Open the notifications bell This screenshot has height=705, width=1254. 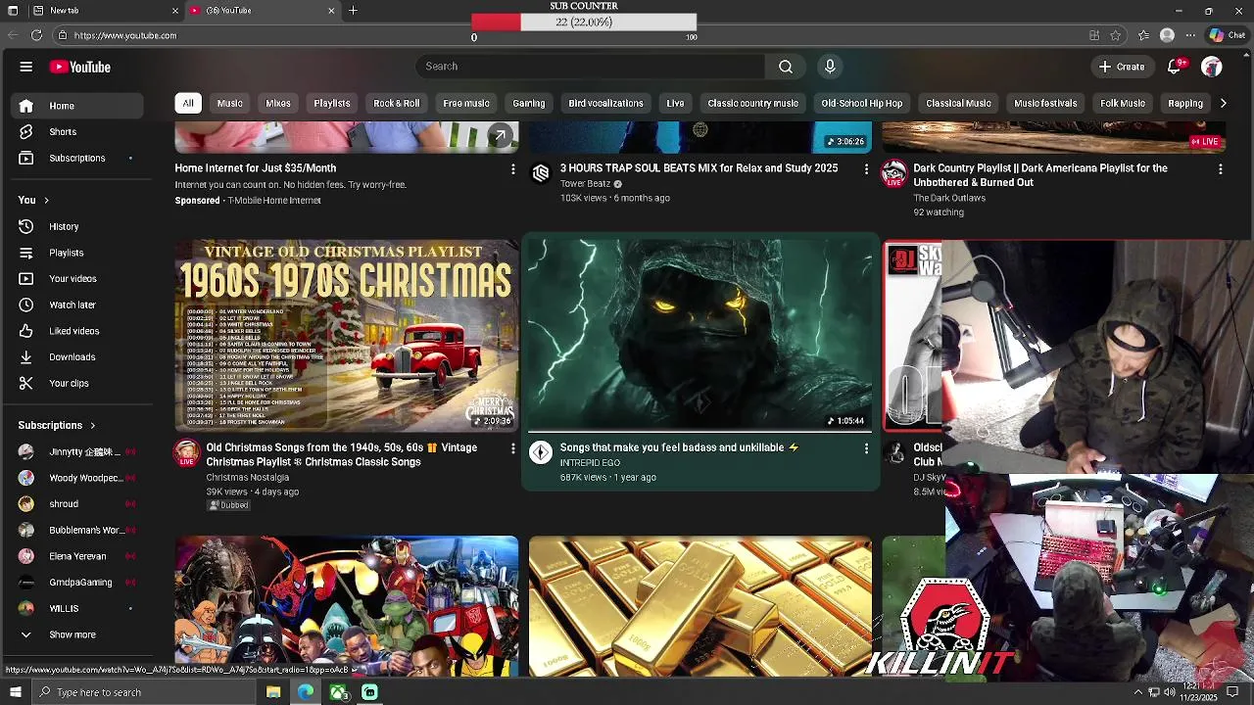point(1174,67)
